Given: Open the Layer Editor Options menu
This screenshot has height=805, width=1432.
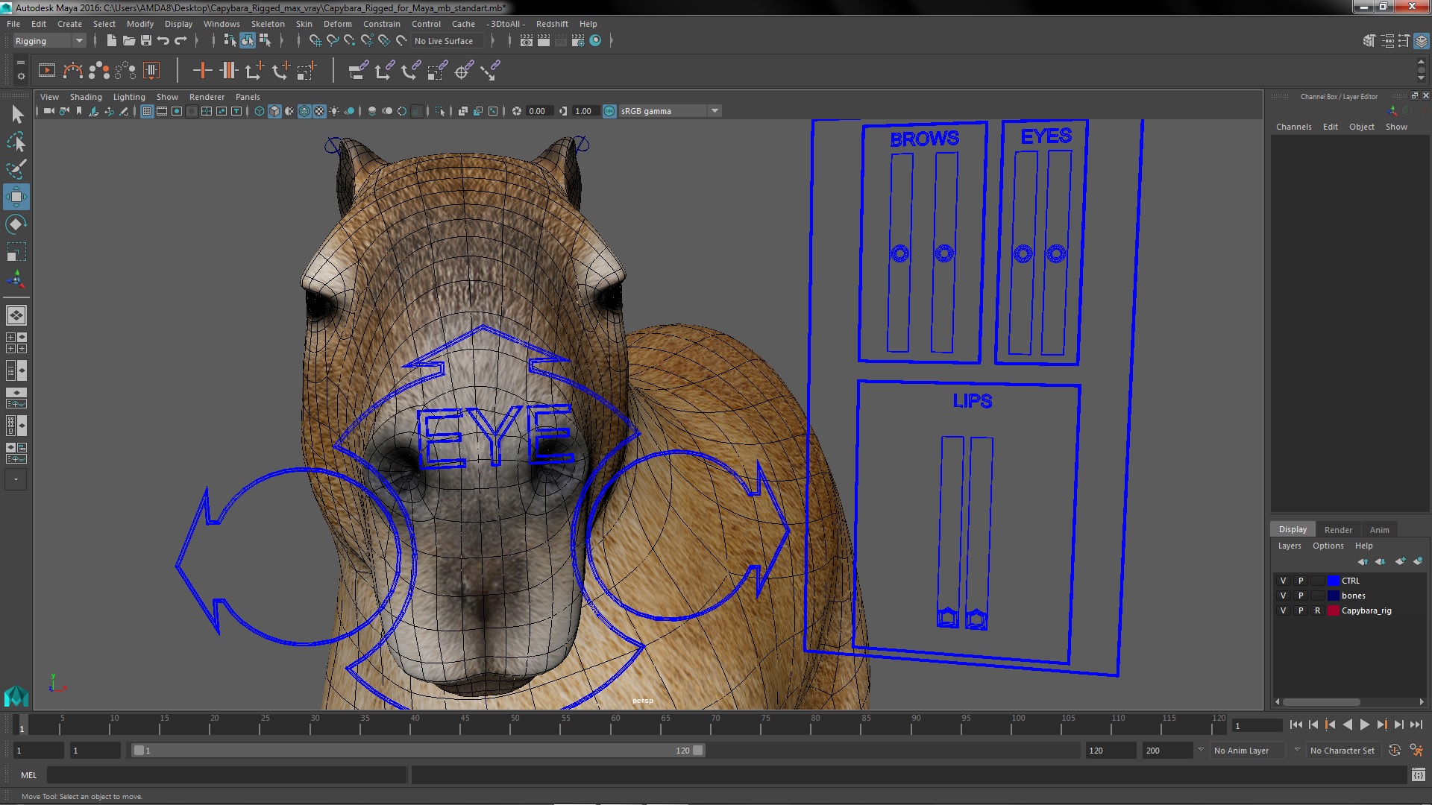Looking at the screenshot, I should point(1328,546).
